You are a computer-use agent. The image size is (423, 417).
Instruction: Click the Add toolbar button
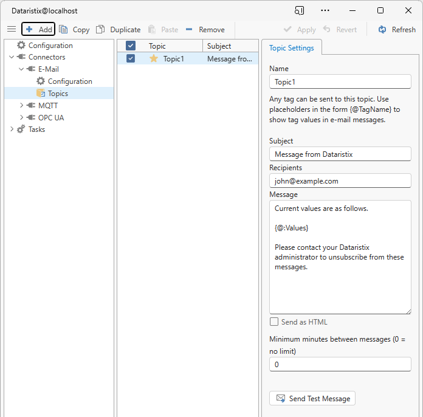(38, 29)
